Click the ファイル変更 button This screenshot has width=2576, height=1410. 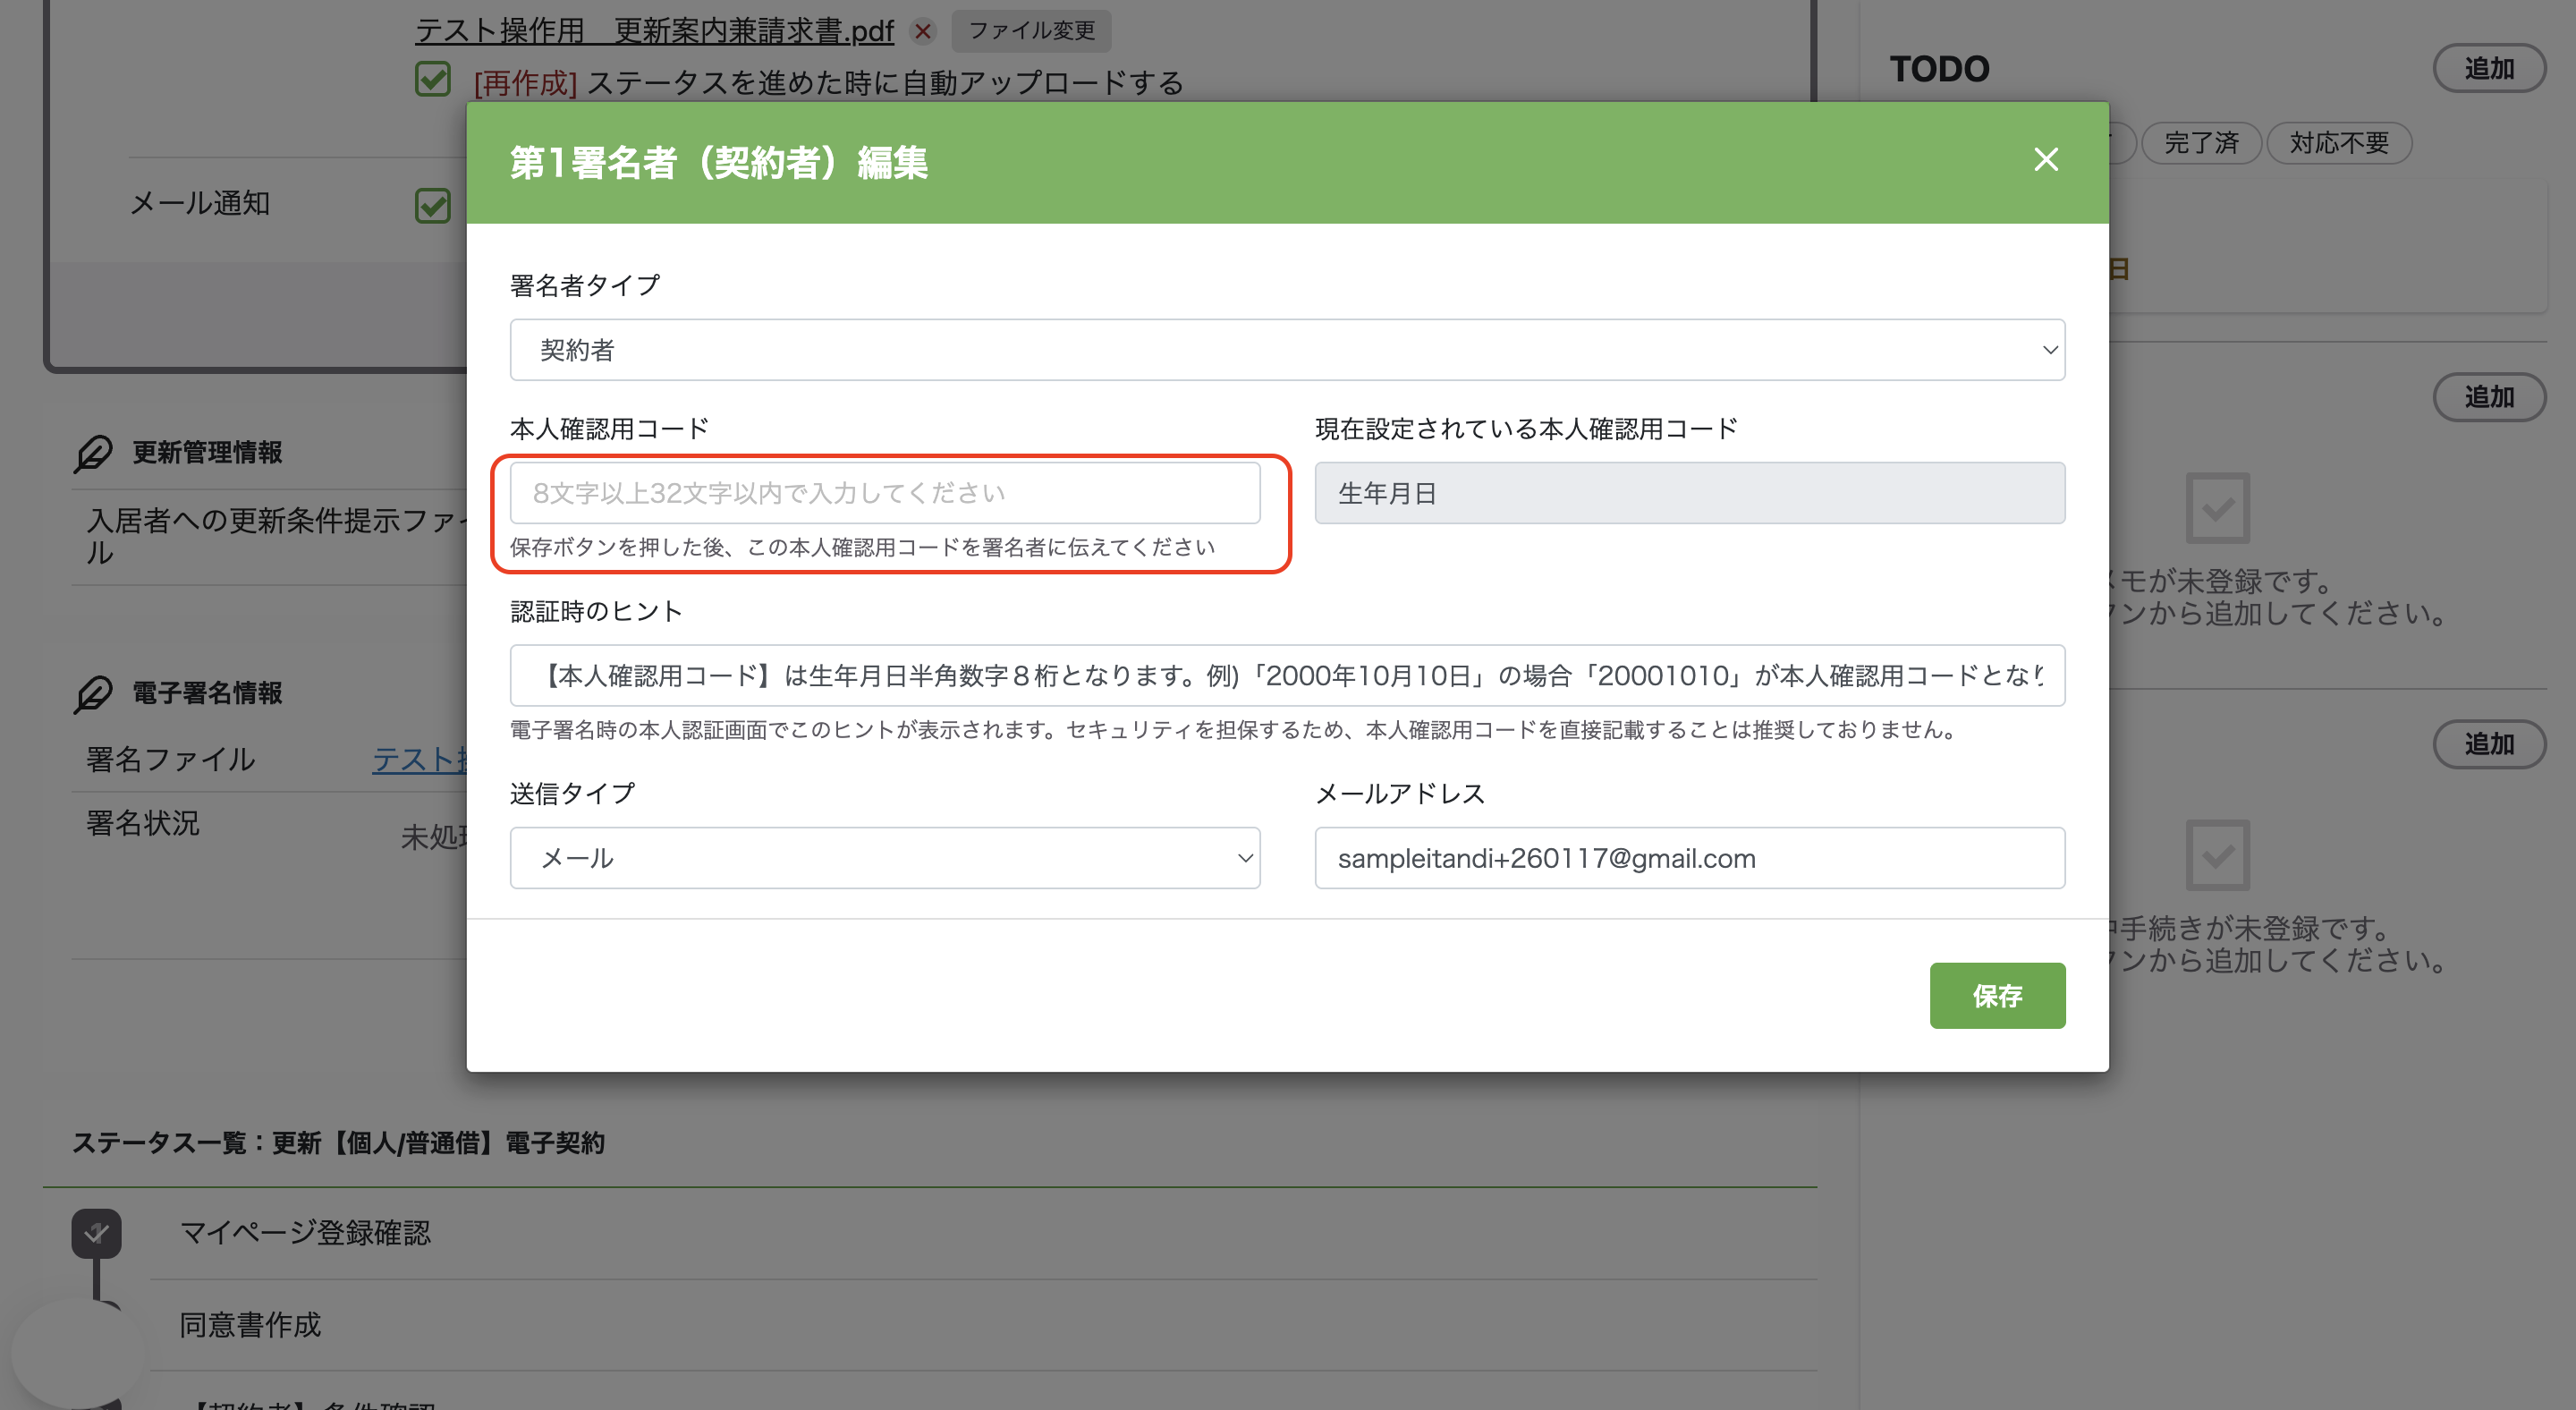[x=1031, y=31]
